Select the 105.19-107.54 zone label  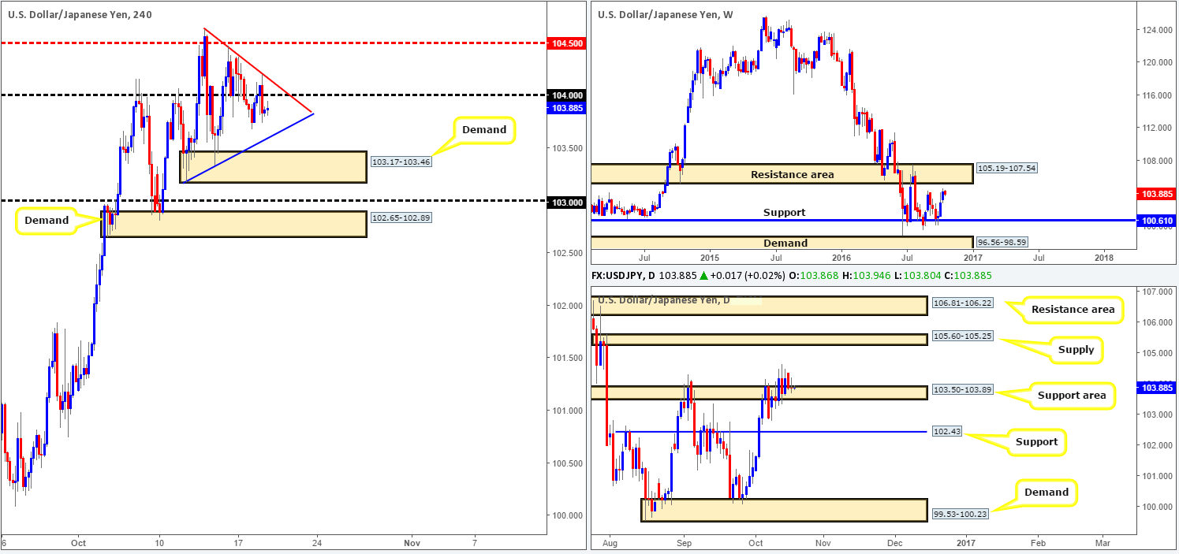click(1006, 168)
